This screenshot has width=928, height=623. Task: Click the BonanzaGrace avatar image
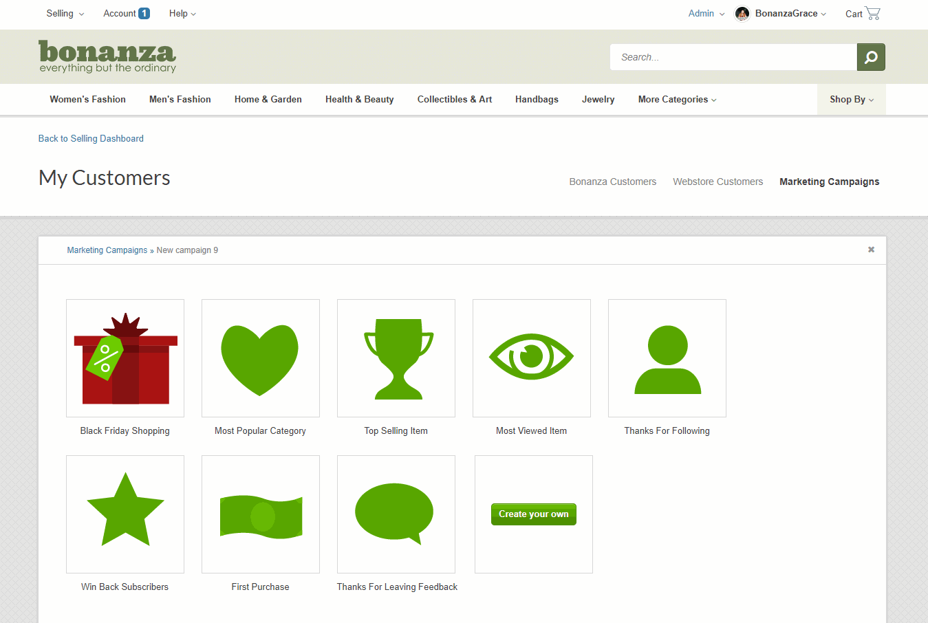[742, 14]
